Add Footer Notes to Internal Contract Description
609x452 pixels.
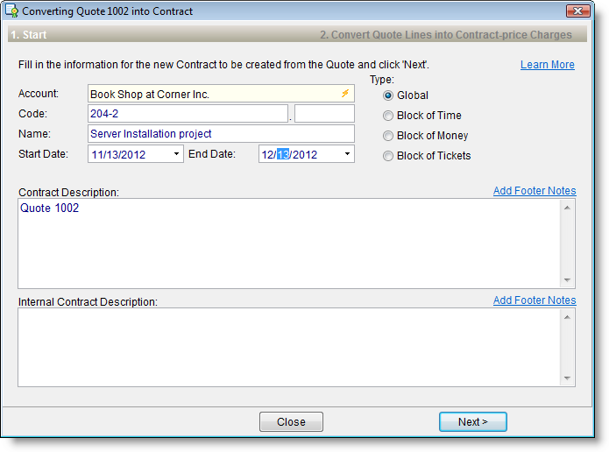[x=534, y=300]
